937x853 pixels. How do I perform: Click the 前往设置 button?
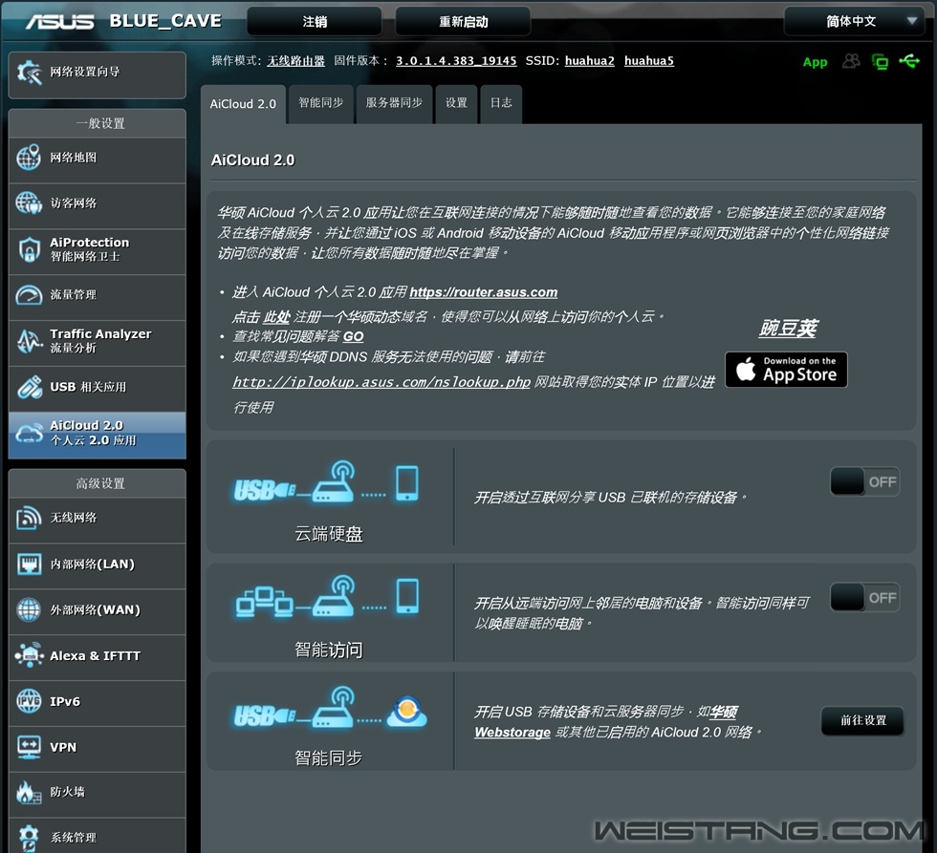[x=862, y=721]
